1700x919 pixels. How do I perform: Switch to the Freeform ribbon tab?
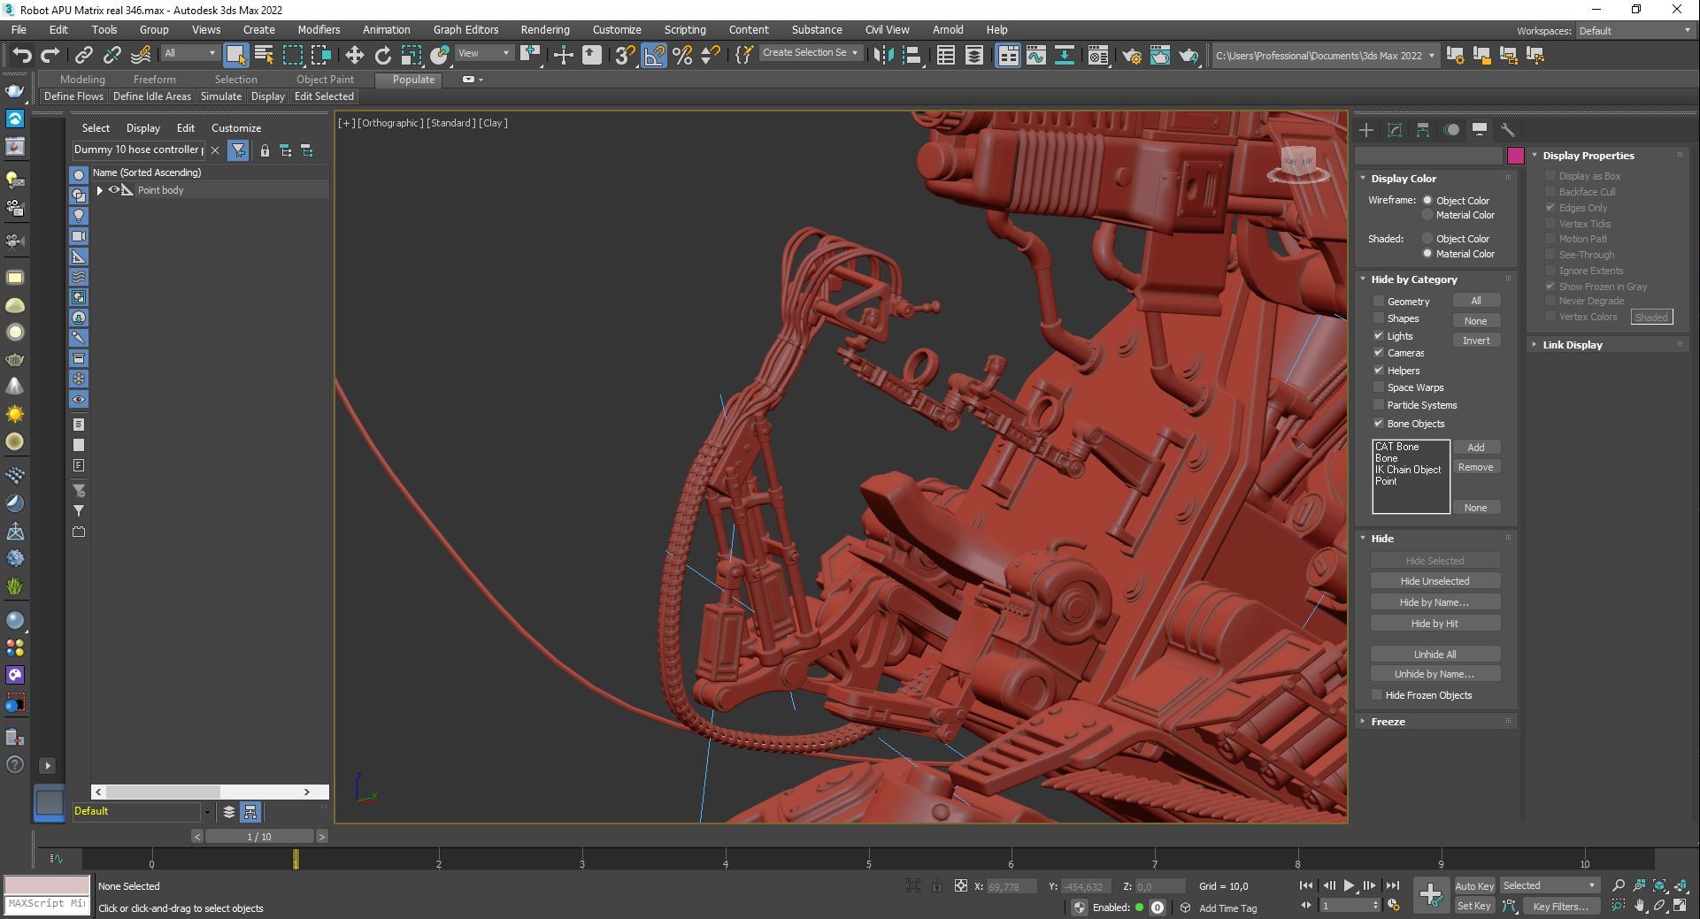[x=154, y=80]
